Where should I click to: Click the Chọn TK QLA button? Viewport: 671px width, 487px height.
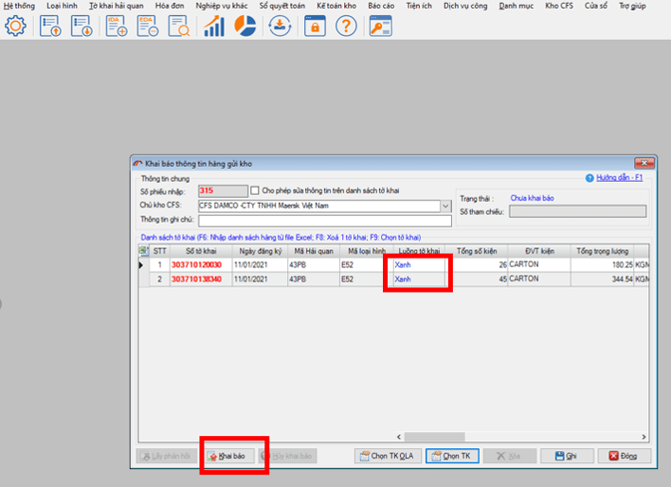pyautogui.click(x=388, y=456)
